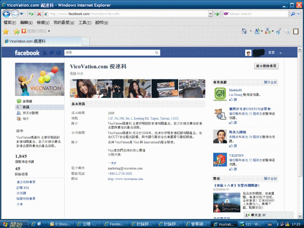Open the 我的最愛(A) Favorites menu
Image resolution: width=304 pixels, height=228 pixels.
pyautogui.click(x=64, y=22)
